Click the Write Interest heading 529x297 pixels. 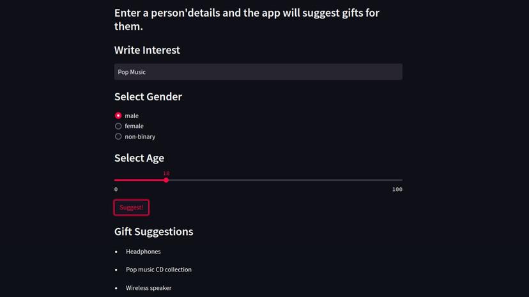click(x=147, y=50)
